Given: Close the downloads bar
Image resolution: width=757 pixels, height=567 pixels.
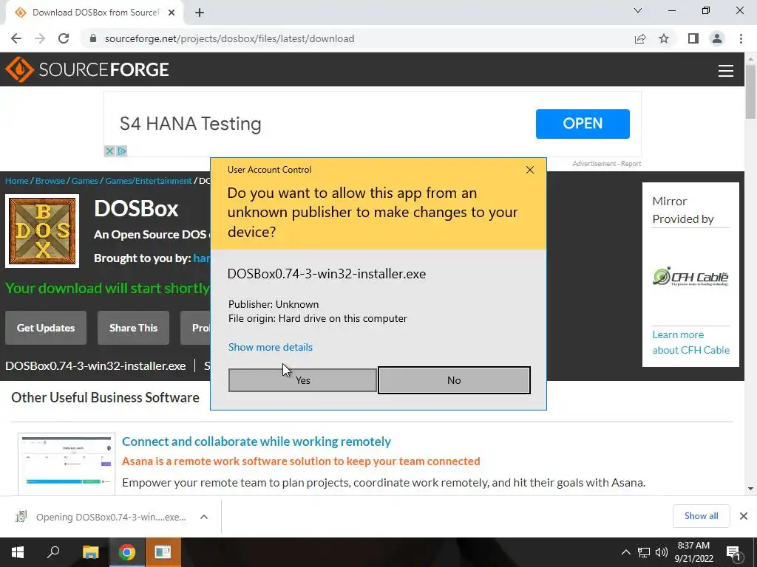Looking at the screenshot, I should click(744, 516).
